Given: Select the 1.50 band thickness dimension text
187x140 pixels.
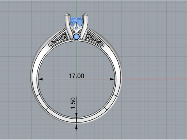Looking at the screenshot, I should click(x=73, y=103).
